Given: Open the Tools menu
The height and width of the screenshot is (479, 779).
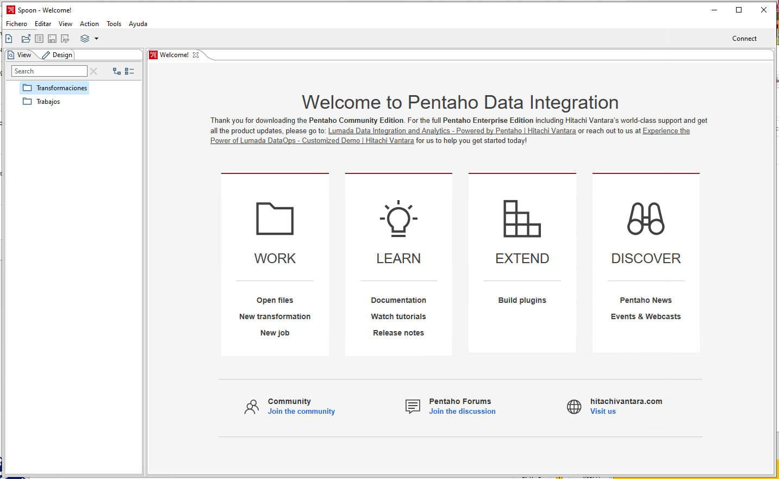Looking at the screenshot, I should [114, 23].
